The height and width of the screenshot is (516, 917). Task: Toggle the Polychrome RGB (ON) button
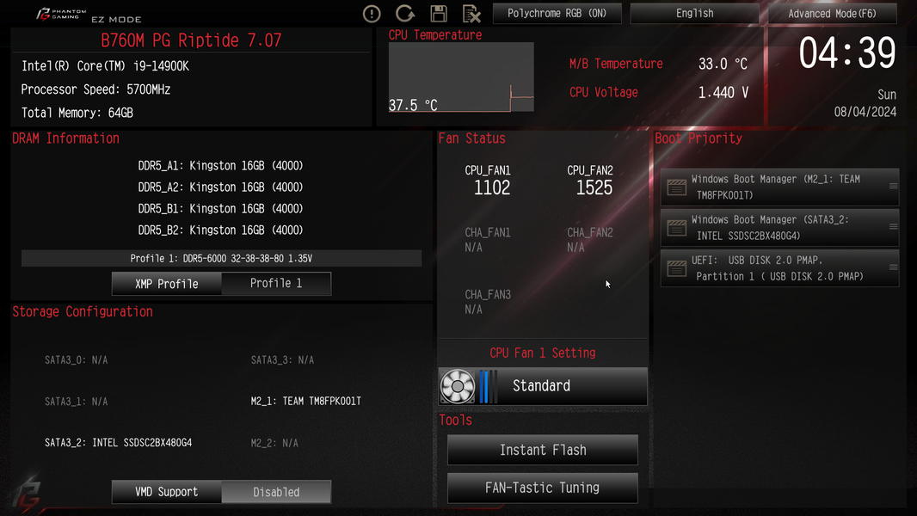tap(557, 14)
